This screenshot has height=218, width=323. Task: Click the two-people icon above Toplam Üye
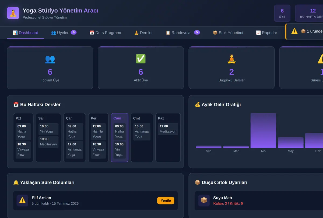click(50, 59)
